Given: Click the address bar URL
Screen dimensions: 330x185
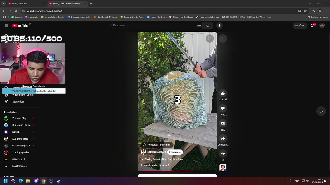Looking at the screenshot, I should [x=44, y=11].
